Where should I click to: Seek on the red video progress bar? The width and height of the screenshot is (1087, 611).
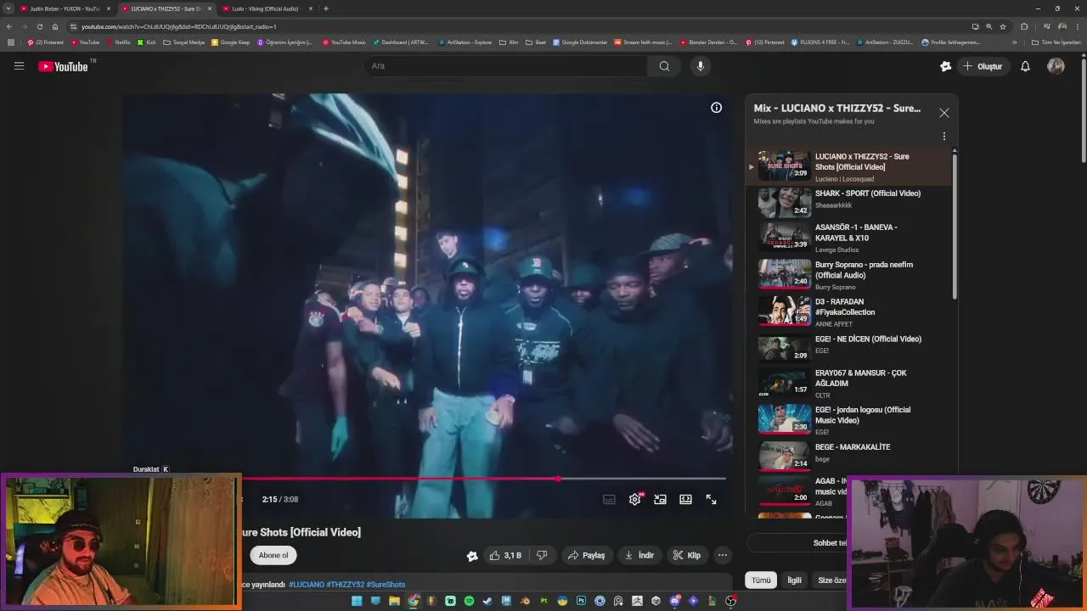click(484, 479)
